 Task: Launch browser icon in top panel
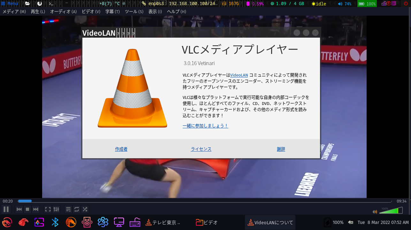pyautogui.click(x=40, y=4)
